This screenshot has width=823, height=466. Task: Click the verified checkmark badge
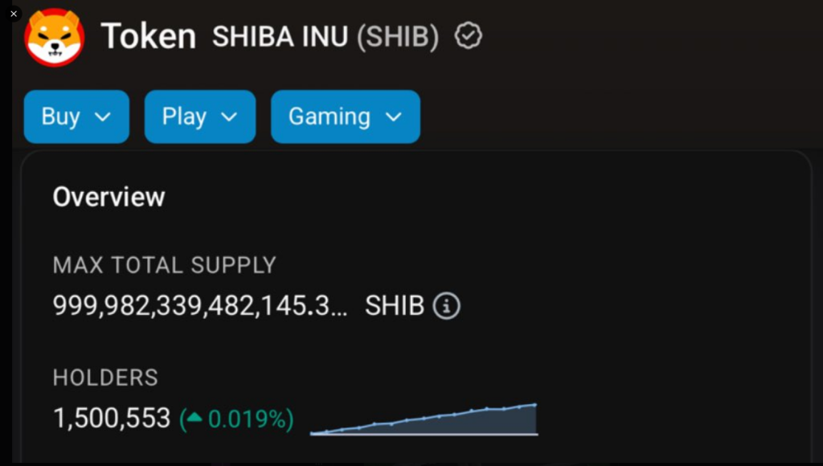pos(468,36)
